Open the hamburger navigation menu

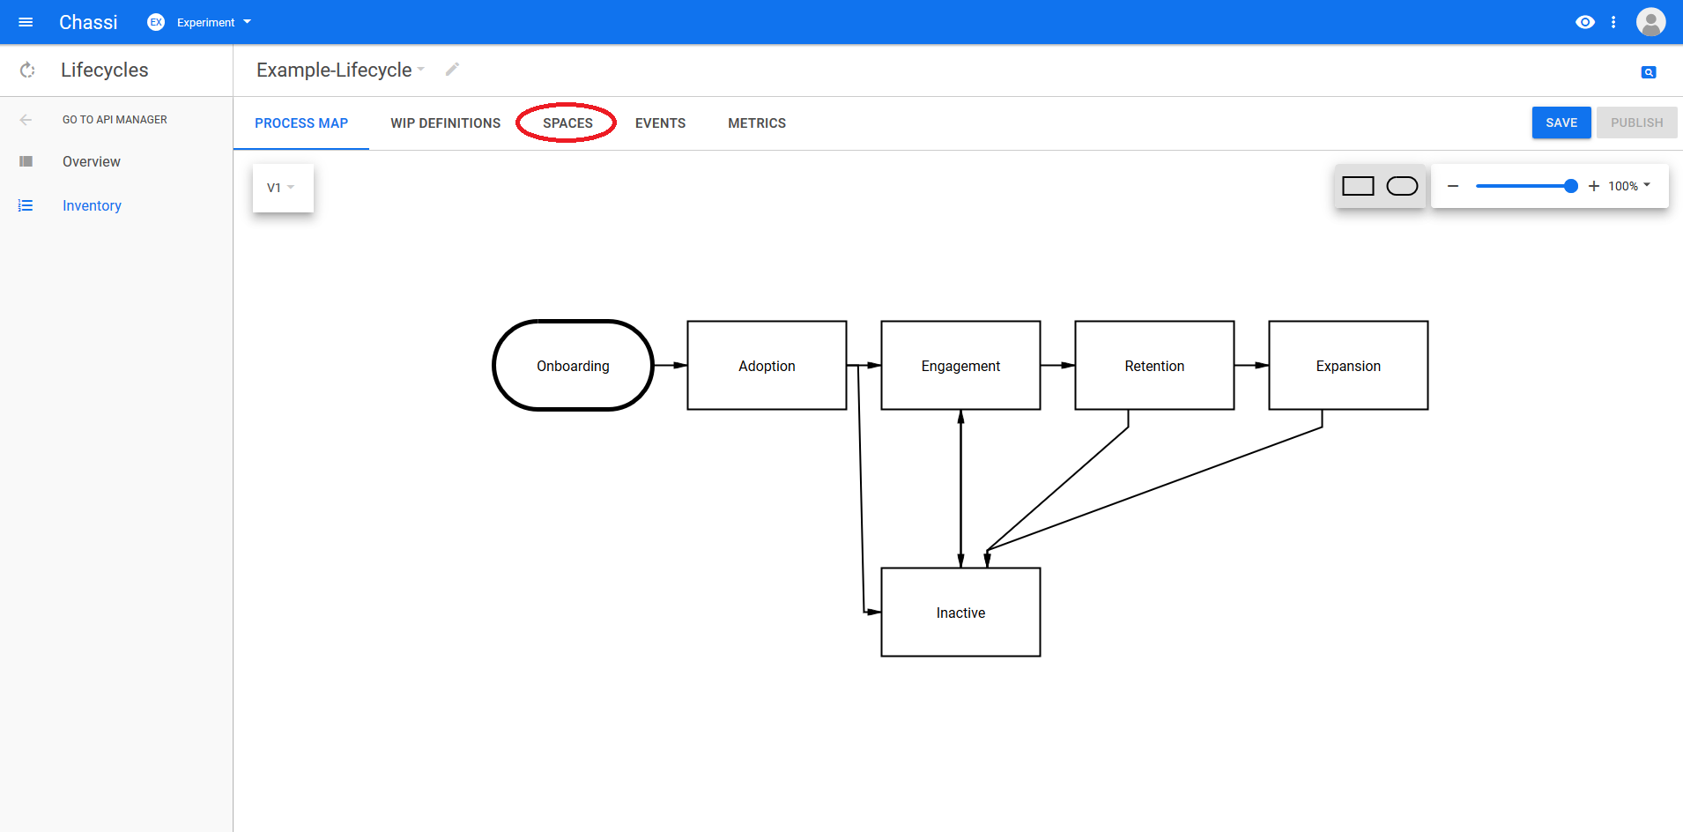pyautogui.click(x=26, y=22)
